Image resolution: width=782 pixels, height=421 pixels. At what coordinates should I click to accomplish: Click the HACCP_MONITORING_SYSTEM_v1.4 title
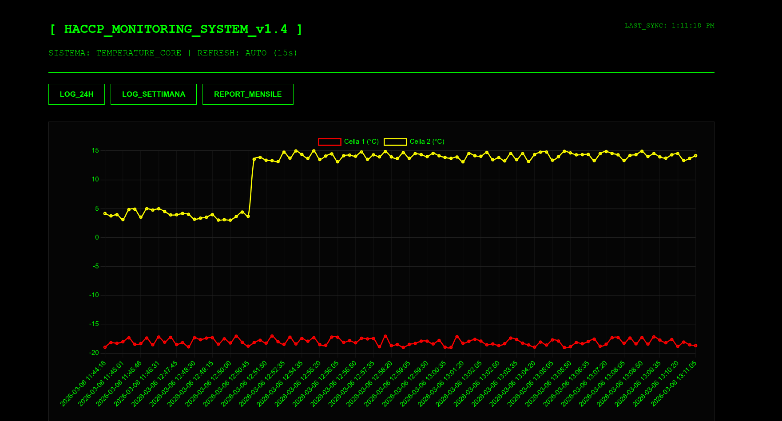176,29
